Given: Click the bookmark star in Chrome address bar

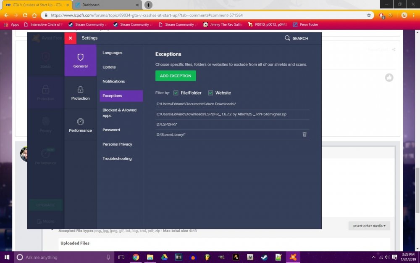Looking at the screenshot, I should [x=369, y=15].
